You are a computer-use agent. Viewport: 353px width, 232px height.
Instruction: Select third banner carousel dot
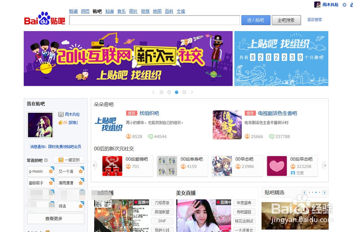(177, 92)
